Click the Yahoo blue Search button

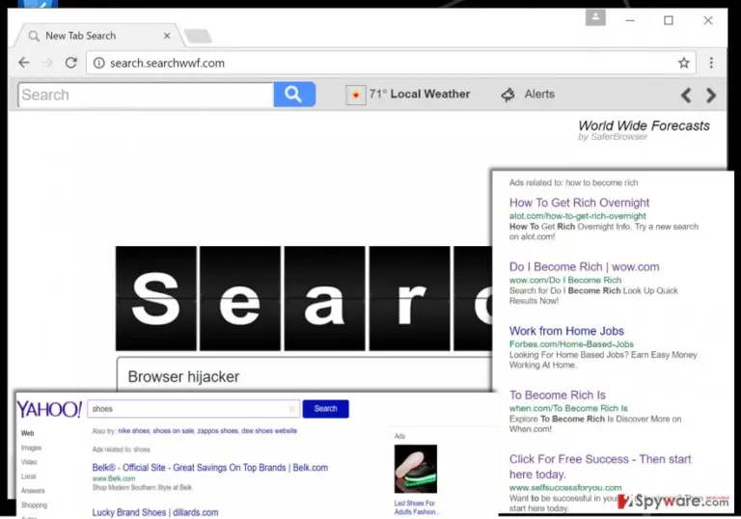(325, 409)
